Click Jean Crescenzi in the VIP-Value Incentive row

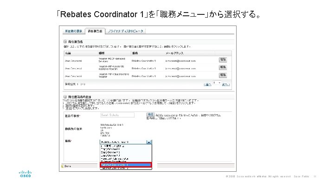[x=73, y=76]
